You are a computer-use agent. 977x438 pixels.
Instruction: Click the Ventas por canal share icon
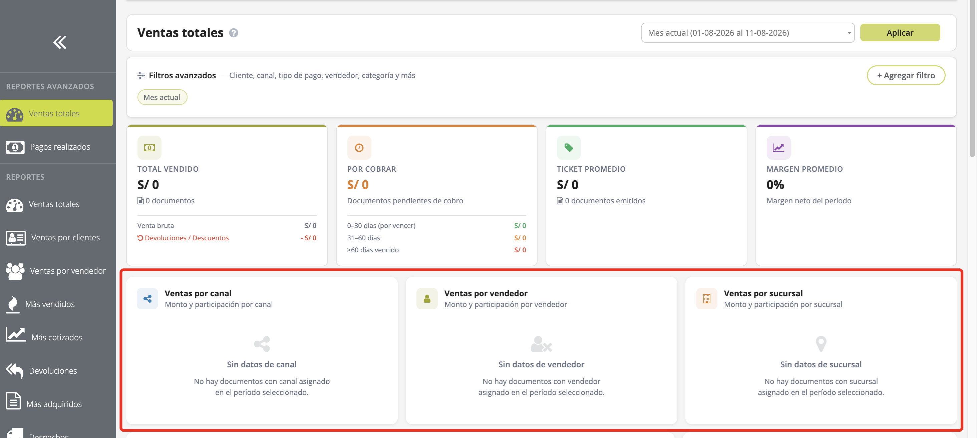click(147, 299)
